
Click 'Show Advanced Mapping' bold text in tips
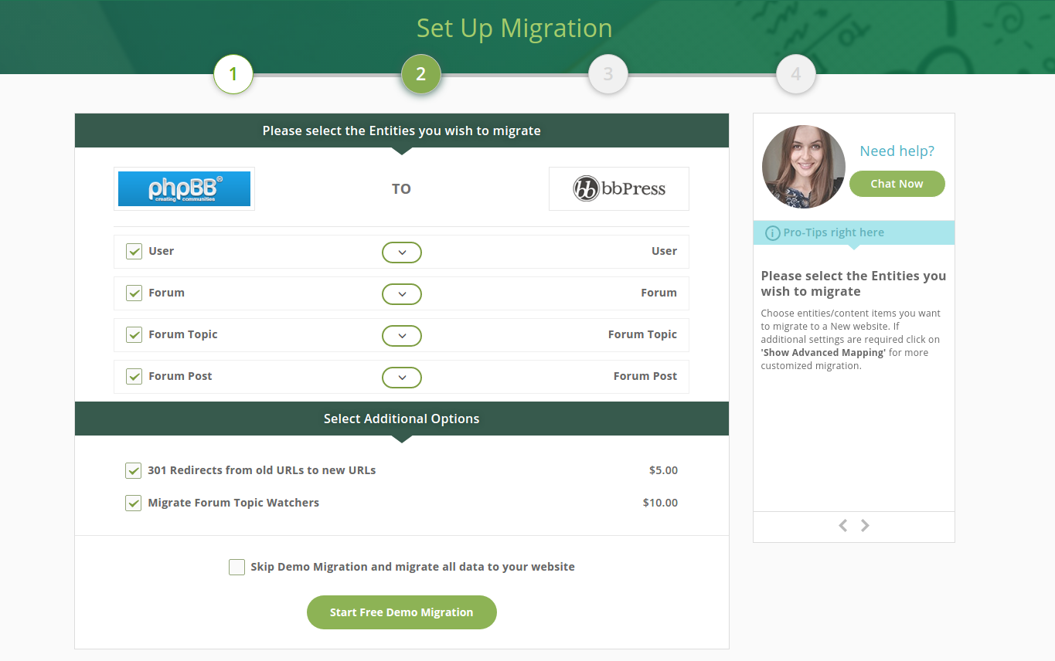(823, 353)
